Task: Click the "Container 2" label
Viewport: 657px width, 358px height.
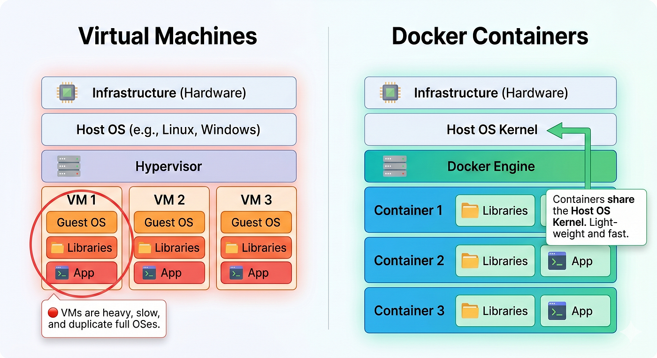Action: coord(409,261)
